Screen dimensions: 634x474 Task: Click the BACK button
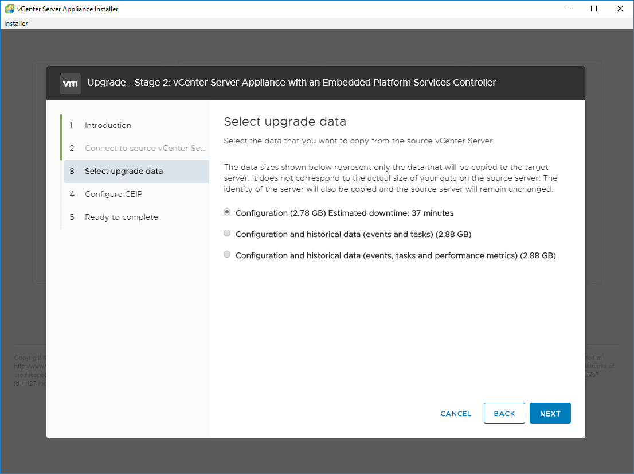coord(504,413)
